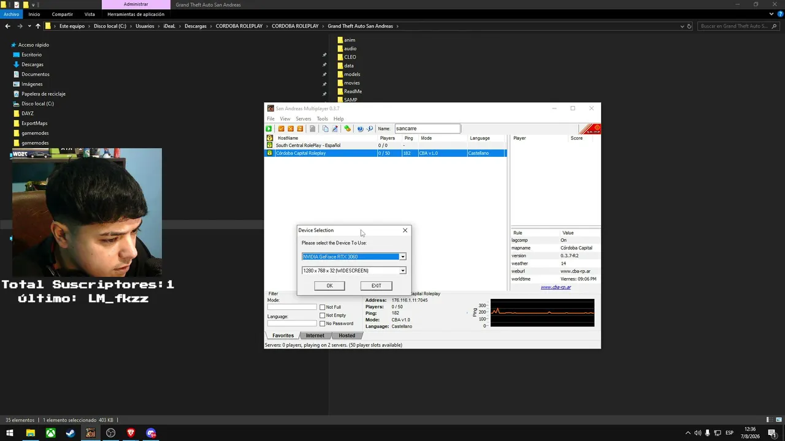The image size is (785, 441).
Task: Click the Explorer search box
Action: click(x=738, y=26)
